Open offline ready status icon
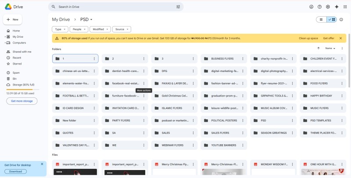The height and width of the screenshot is (178, 351). point(311,7)
